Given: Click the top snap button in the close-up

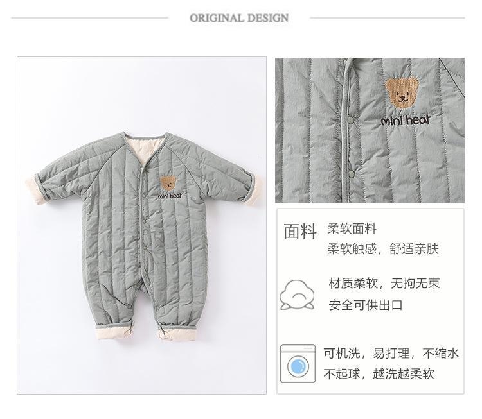Looking at the screenshot, I should pyautogui.click(x=350, y=121).
